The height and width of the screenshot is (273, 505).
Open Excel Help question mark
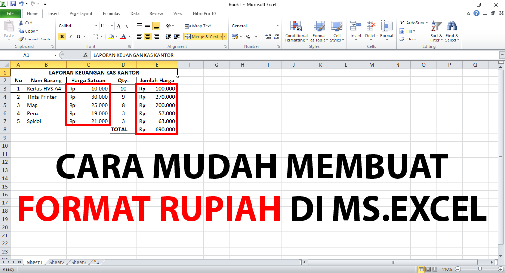pyautogui.click(x=477, y=13)
